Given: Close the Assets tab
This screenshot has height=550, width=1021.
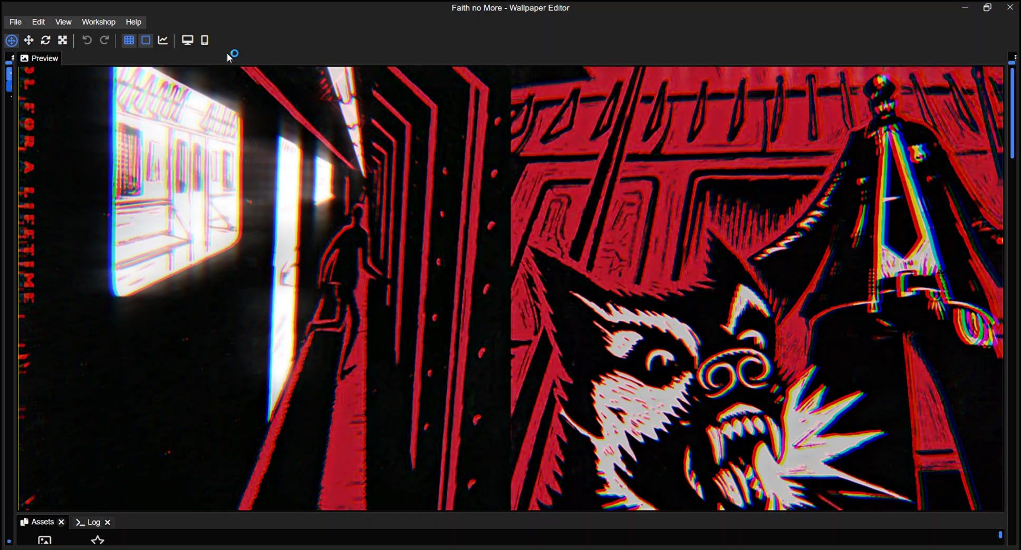Looking at the screenshot, I should coord(61,522).
